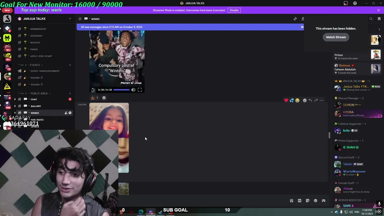384x216 pixels.
Task: Open the add reaction picker on message toolbar
Action: [305, 100]
